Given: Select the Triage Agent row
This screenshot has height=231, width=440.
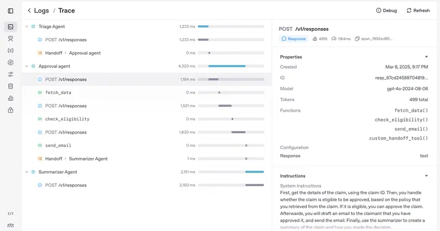Looking at the screenshot, I should 146,26.
